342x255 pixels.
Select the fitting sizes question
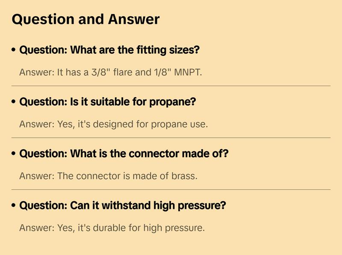[x=109, y=50]
